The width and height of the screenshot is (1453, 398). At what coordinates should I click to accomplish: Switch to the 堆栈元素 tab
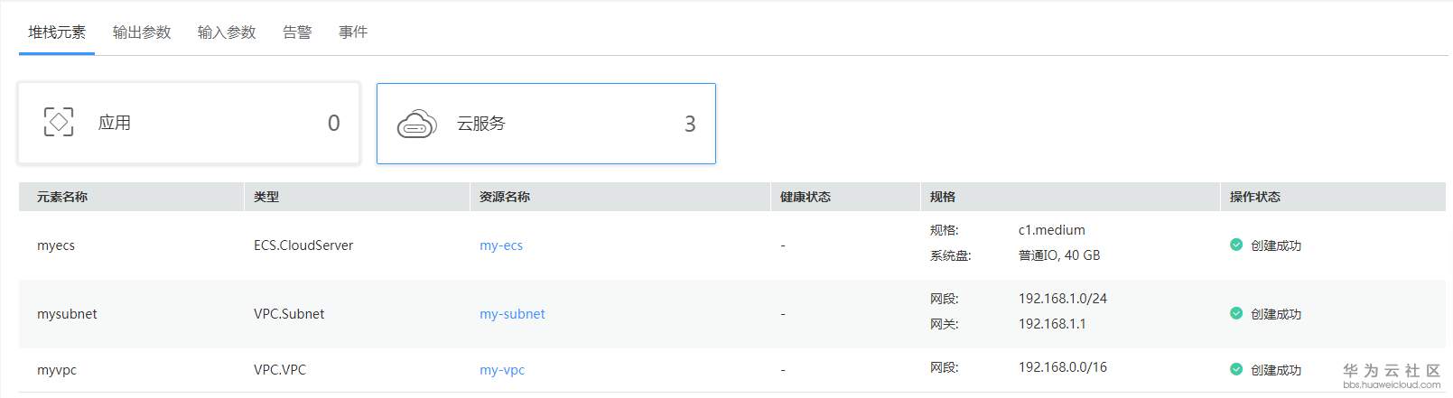click(57, 32)
